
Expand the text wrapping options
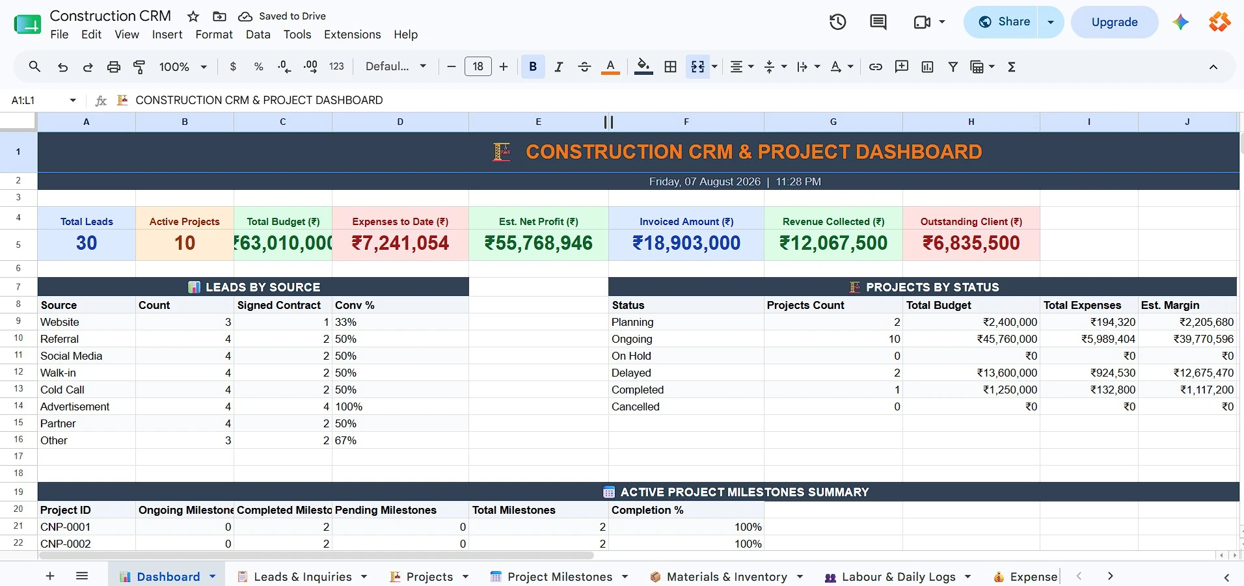[x=817, y=66]
